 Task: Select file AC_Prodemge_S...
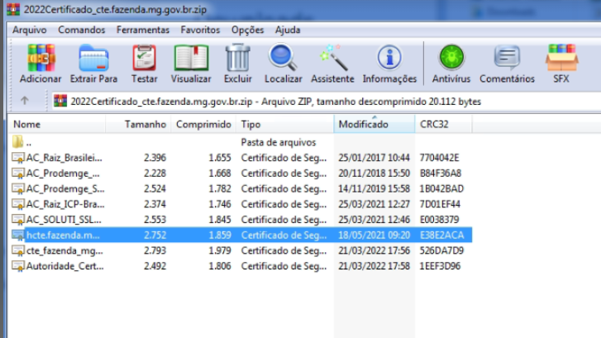(65, 189)
